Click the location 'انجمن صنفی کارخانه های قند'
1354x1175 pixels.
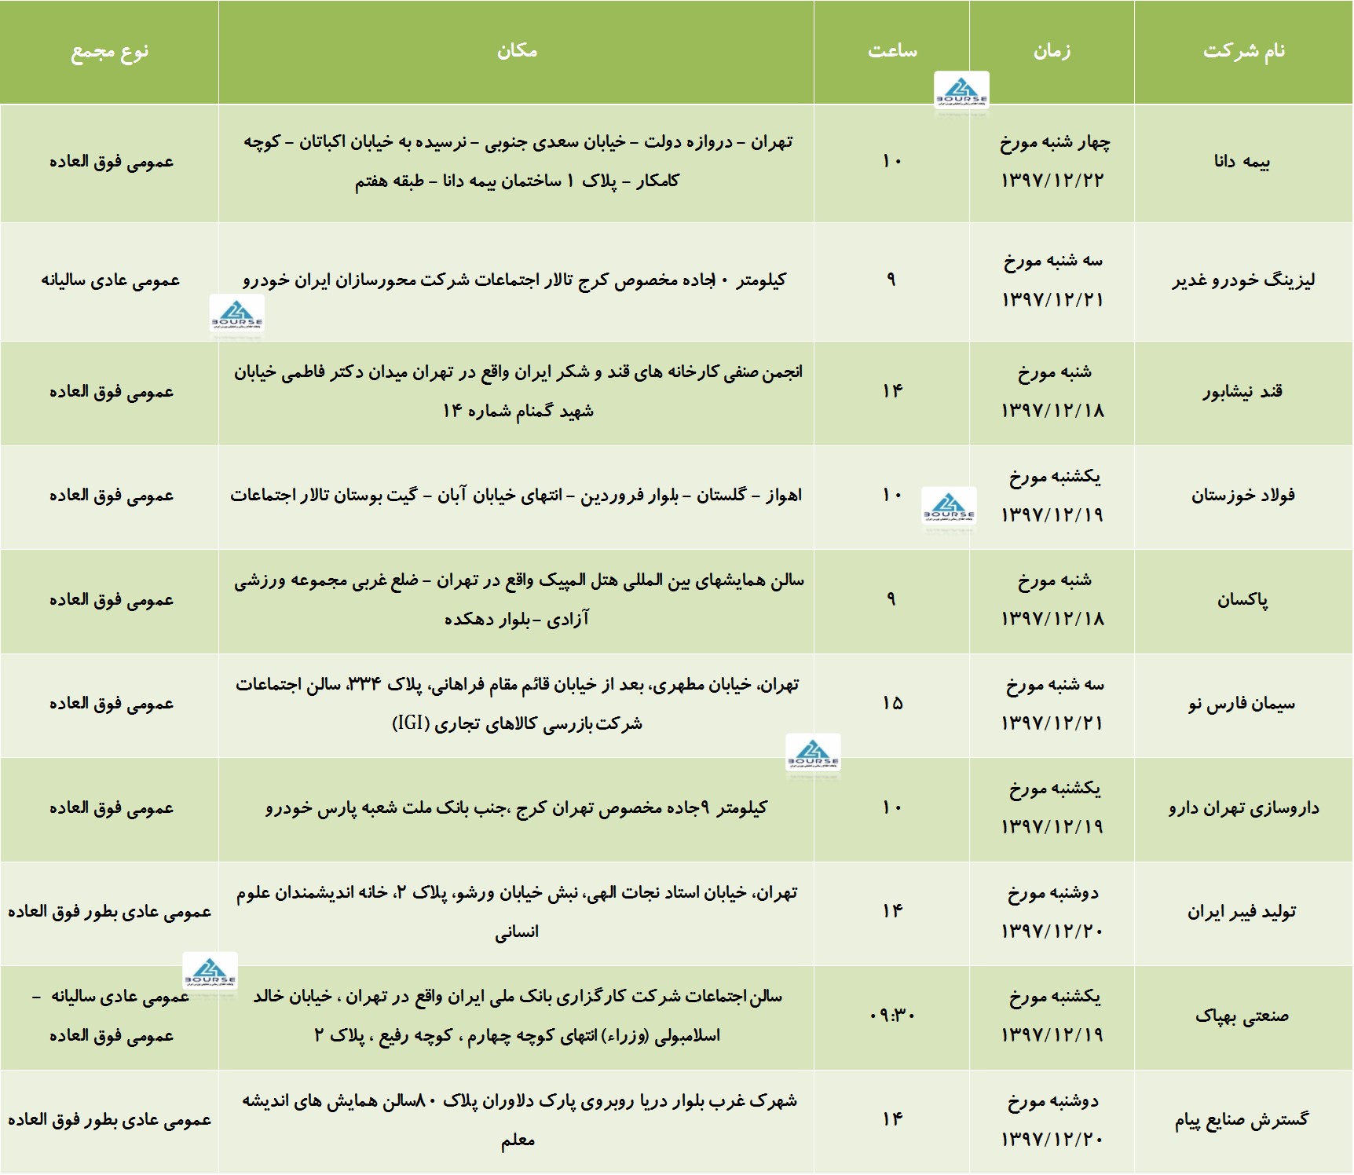(518, 391)
